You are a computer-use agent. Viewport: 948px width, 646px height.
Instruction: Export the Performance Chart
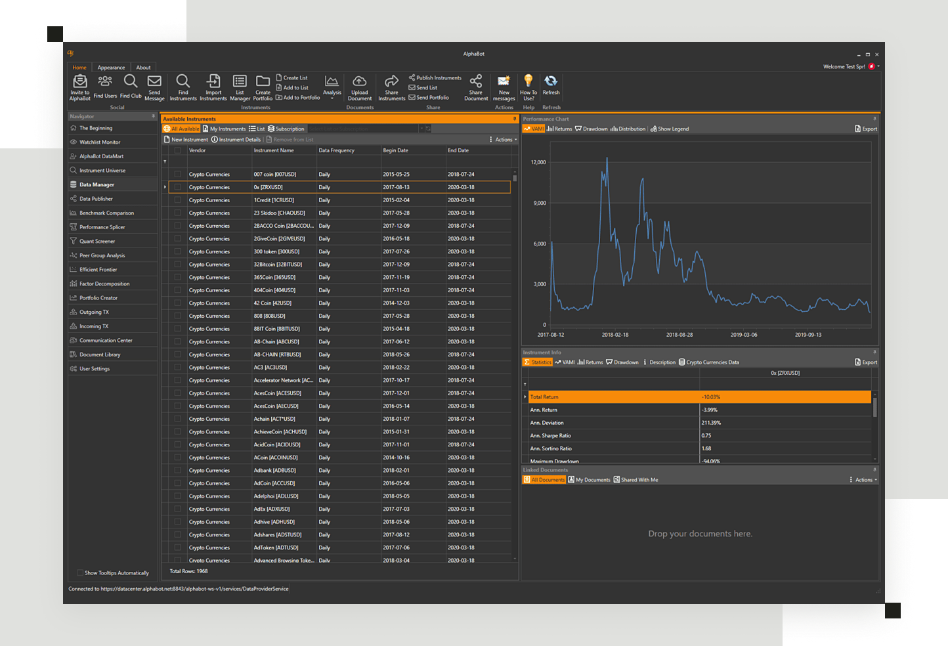click(866, 129)
